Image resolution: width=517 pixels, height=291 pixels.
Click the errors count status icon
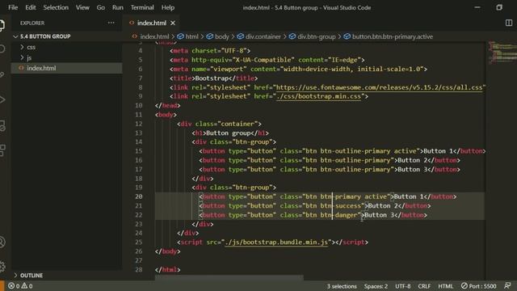tap(14, 285)
